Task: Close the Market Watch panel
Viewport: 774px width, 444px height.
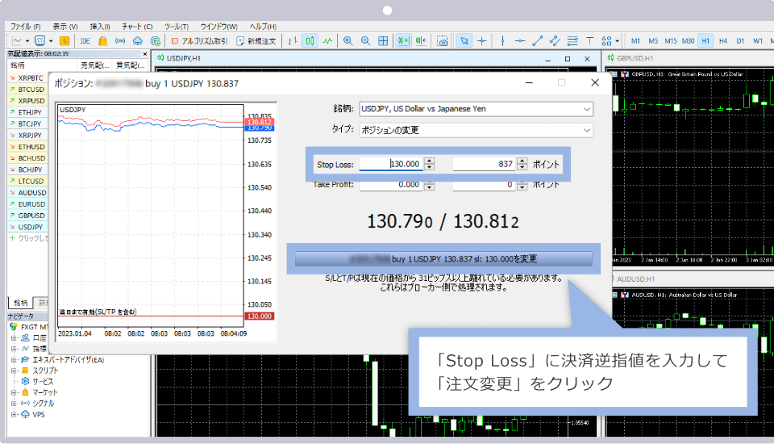Action: click(144, 54)
